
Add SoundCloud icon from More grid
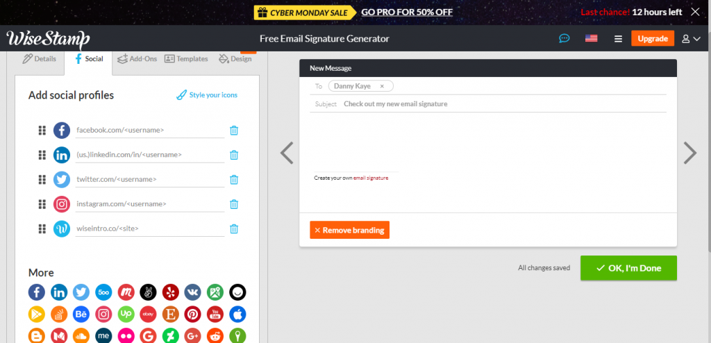[x=81, y=335]
